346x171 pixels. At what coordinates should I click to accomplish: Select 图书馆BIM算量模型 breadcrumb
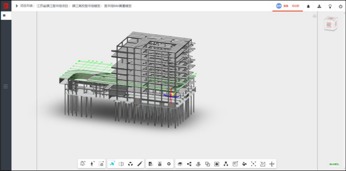coord(118,6)
